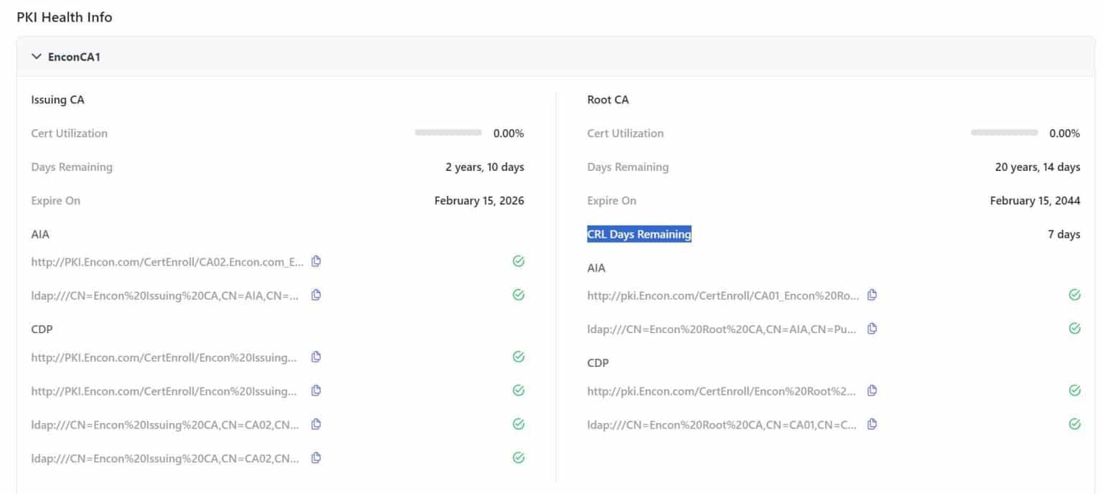Copy the Root CA CDP http URL
The height and width of the screenshot is (494, 1103).
click(x=872, y=391)
